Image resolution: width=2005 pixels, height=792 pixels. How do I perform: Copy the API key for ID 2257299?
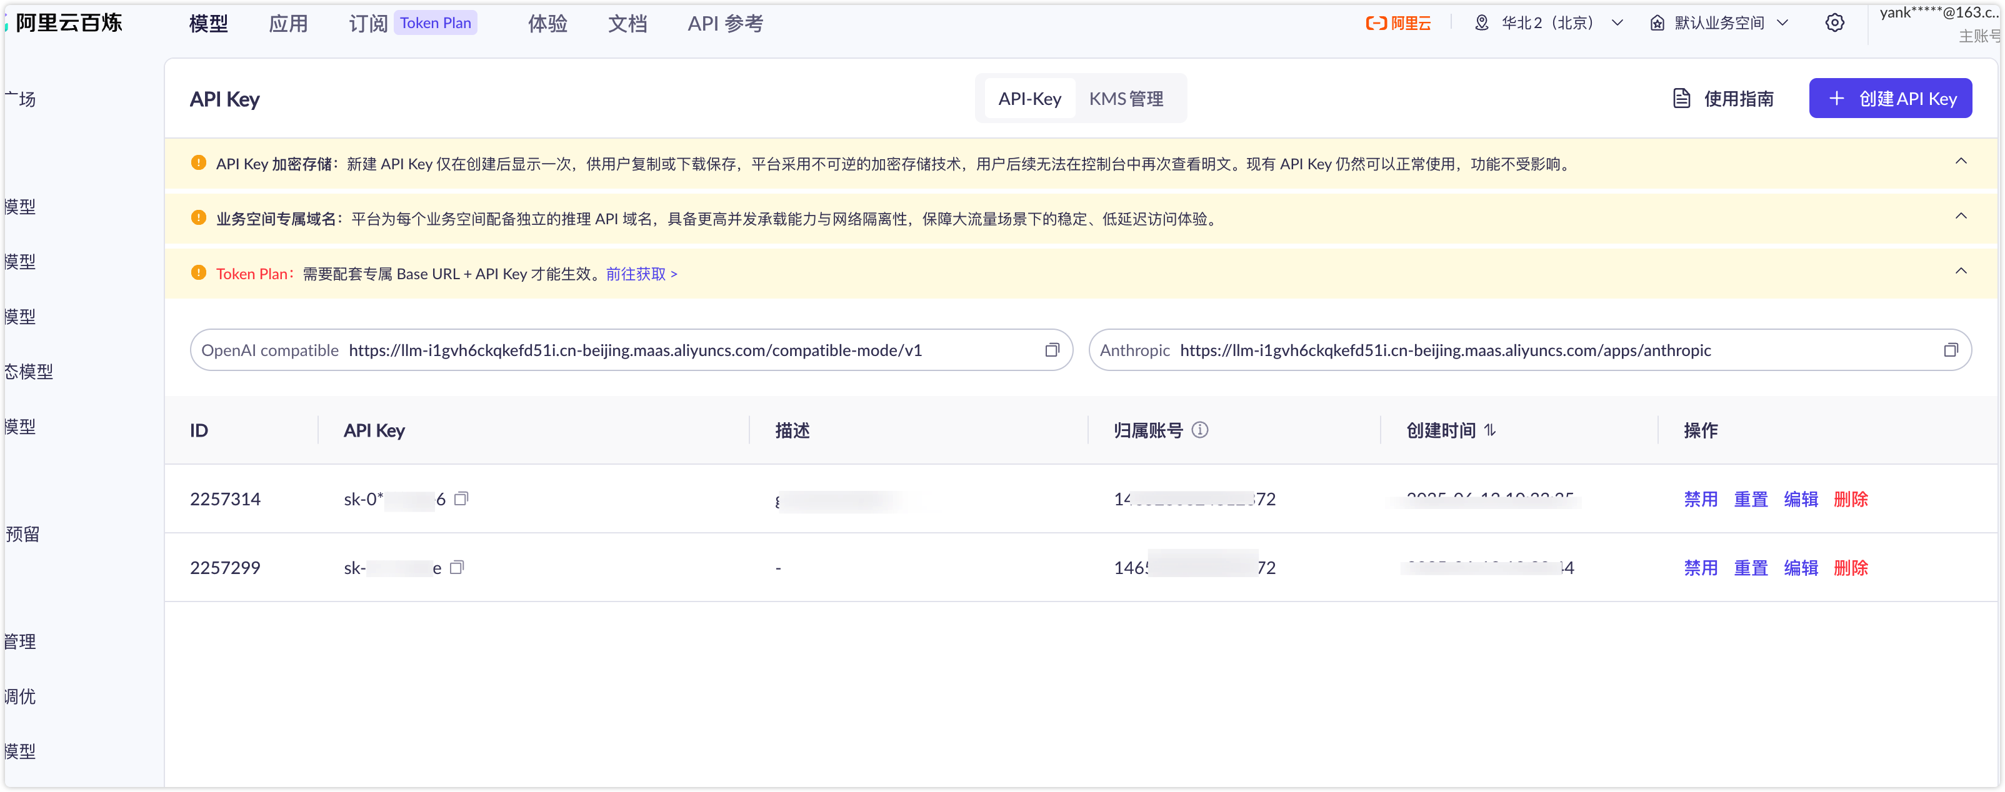(x=457, y=567)
